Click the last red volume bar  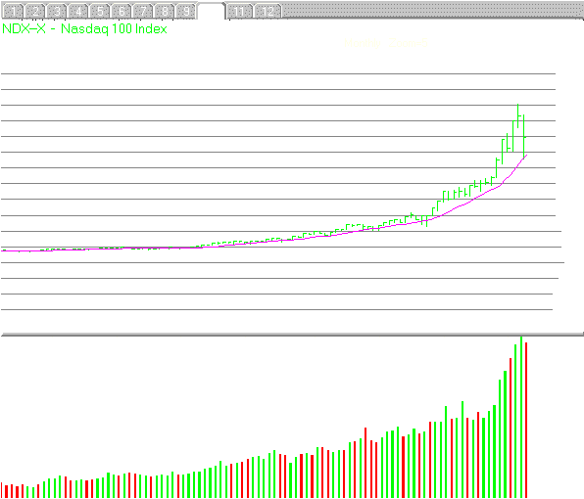point(526,420)
